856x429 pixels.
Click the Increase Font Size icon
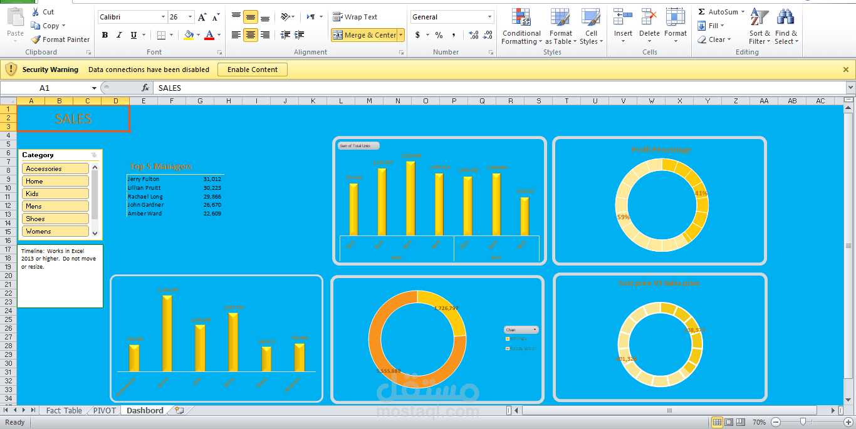click(x=202, y=18)
